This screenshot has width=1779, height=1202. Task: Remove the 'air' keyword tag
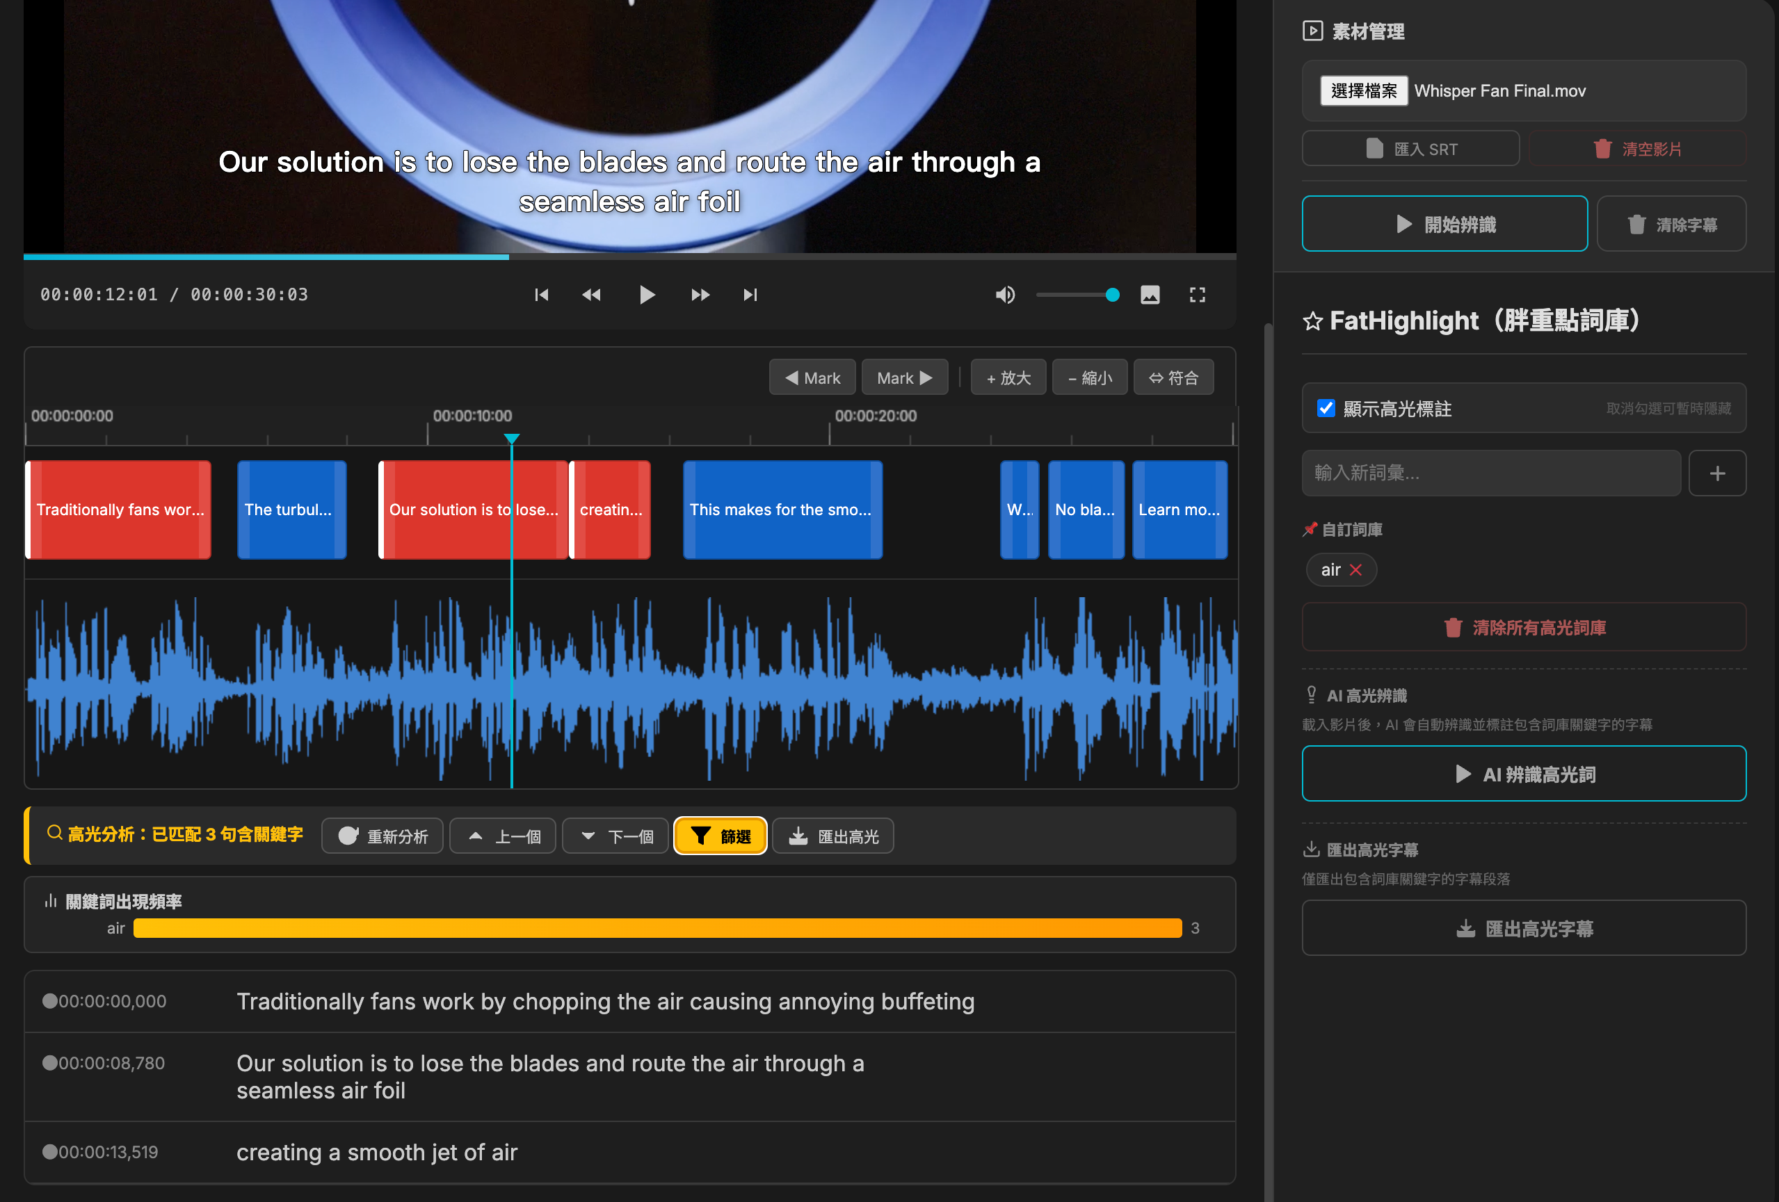[1355, 570]
